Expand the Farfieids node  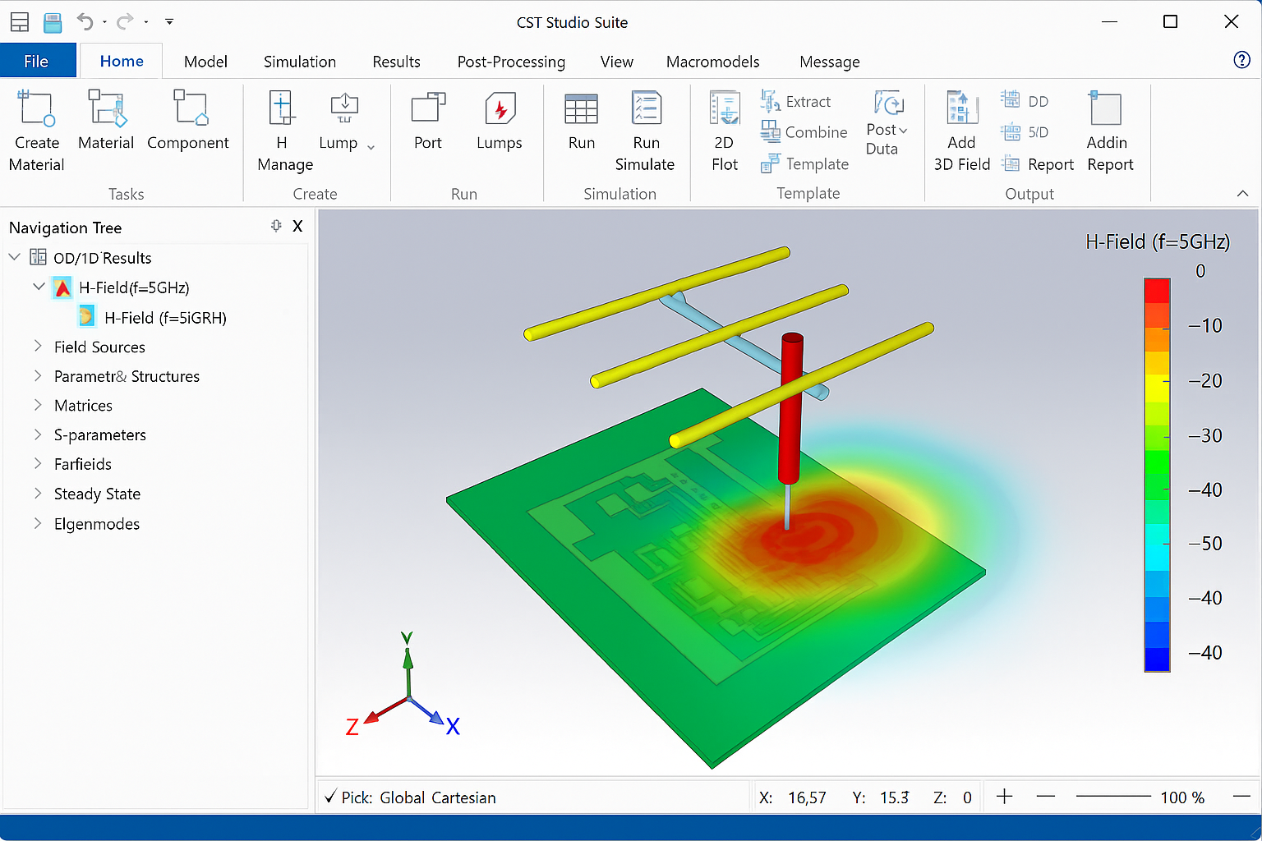click(x=38, y=463)
